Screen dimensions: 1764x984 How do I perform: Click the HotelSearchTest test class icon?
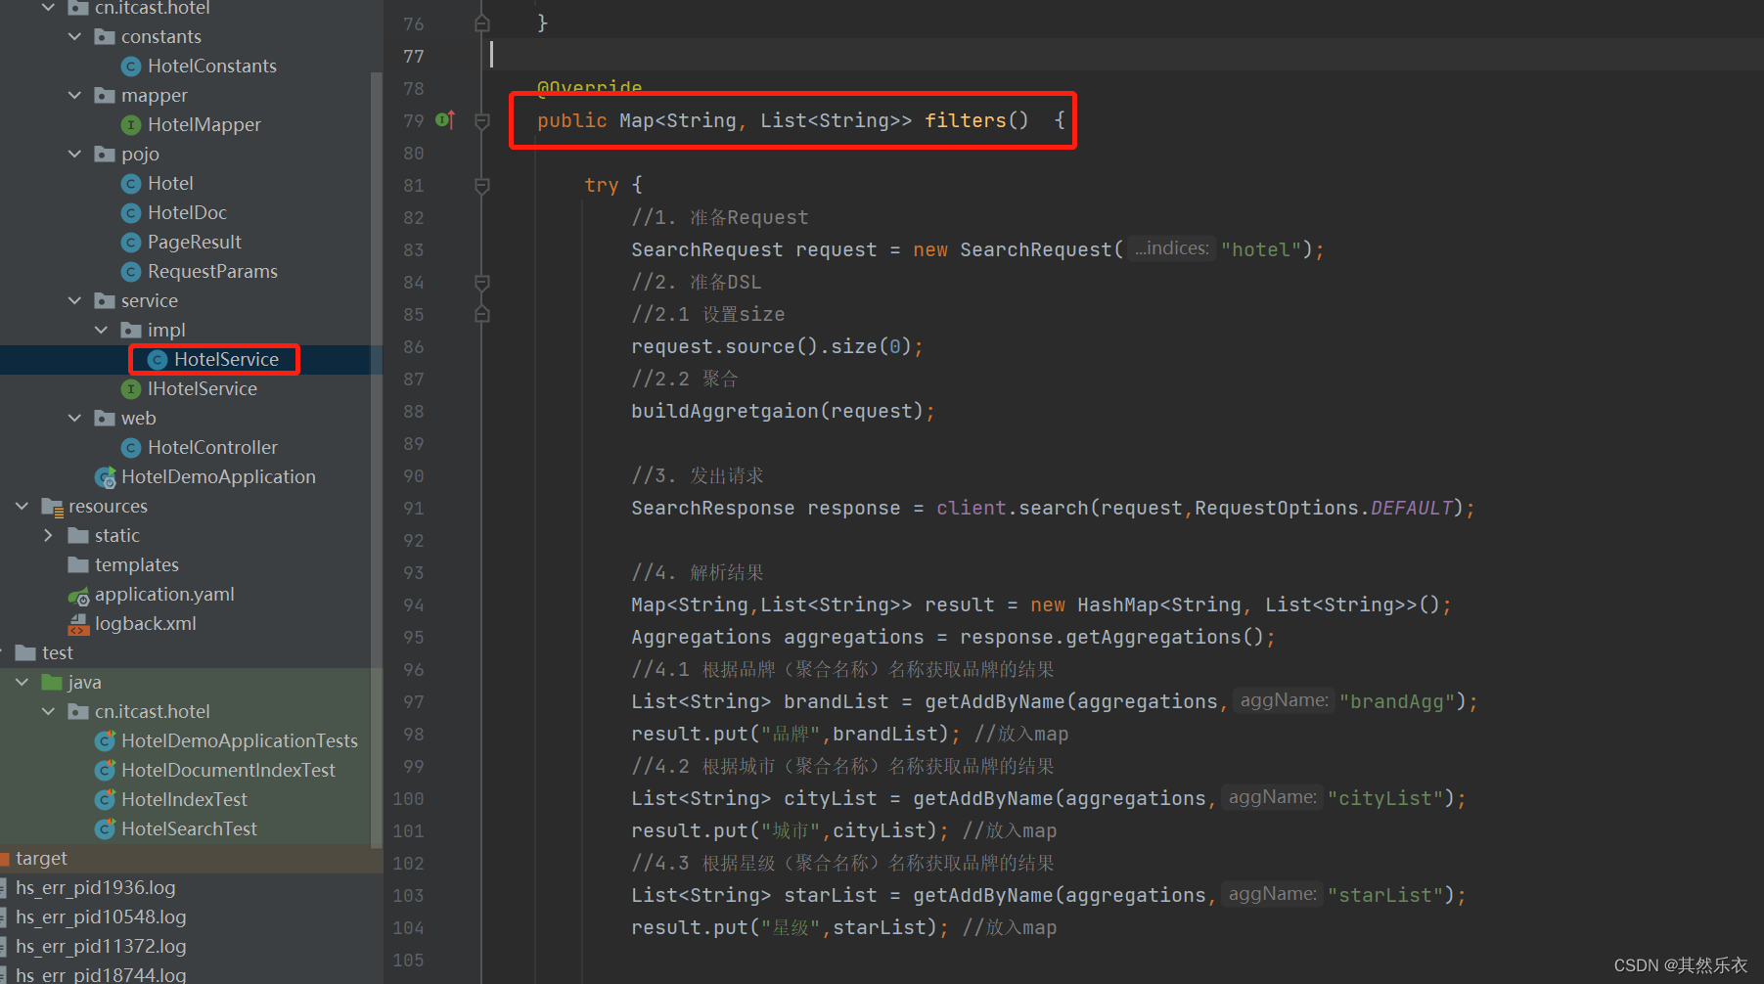[106, 828]
